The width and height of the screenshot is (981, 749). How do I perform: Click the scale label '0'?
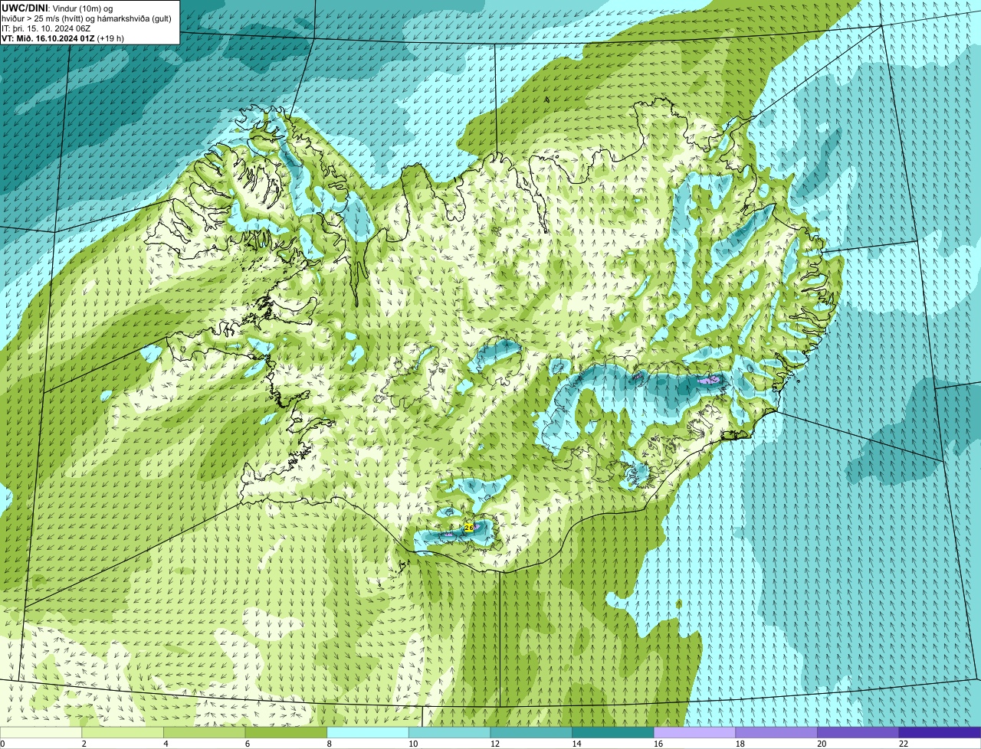[3, 743]
